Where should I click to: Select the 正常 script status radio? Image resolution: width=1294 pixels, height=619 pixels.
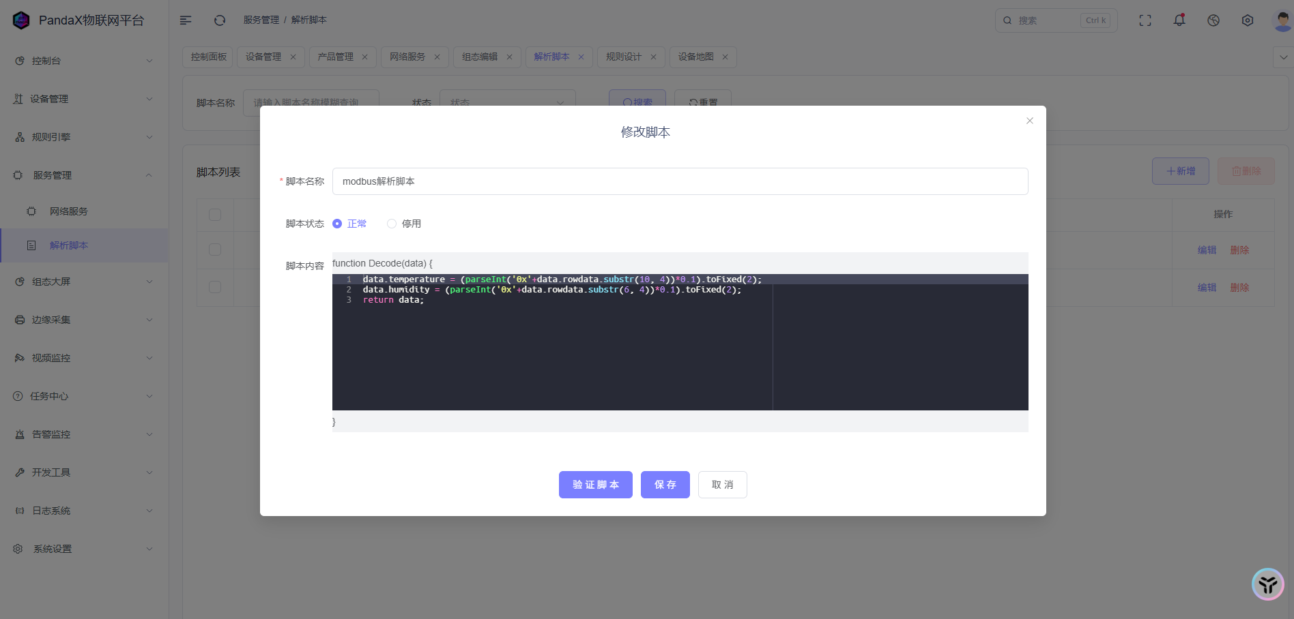[x=337, y=224]
